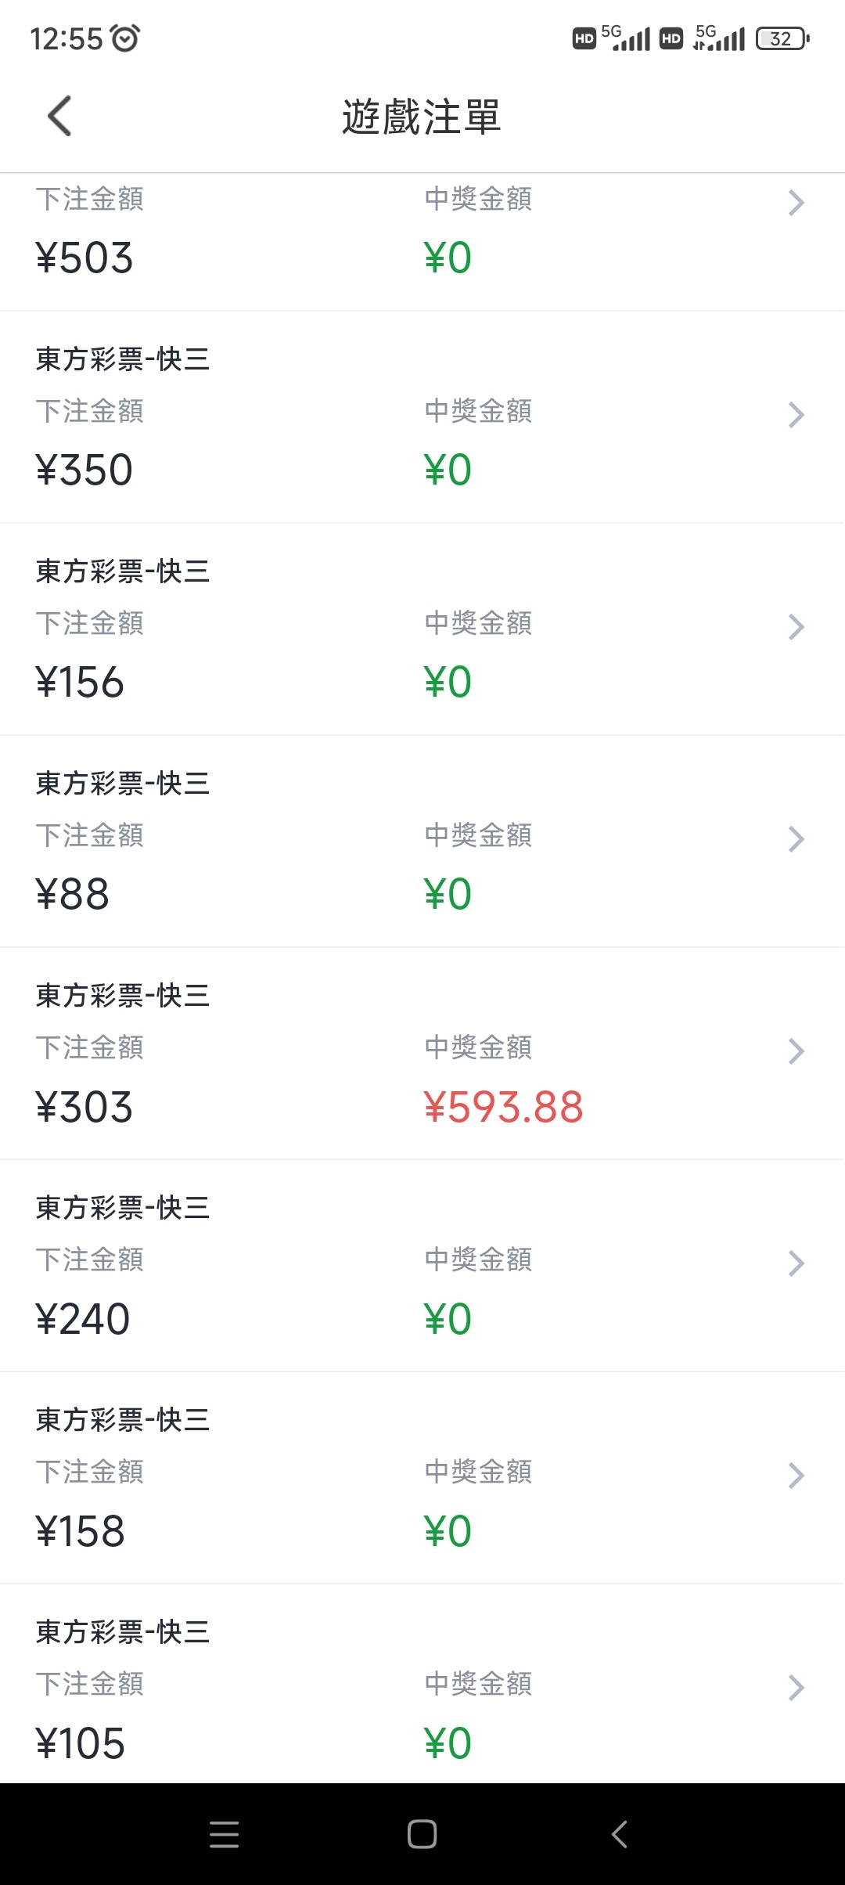Open details chevron for ¥350 bet
Image resolution: width=845 pixels, height=1885 pixels.
click(x=796, y=415)
